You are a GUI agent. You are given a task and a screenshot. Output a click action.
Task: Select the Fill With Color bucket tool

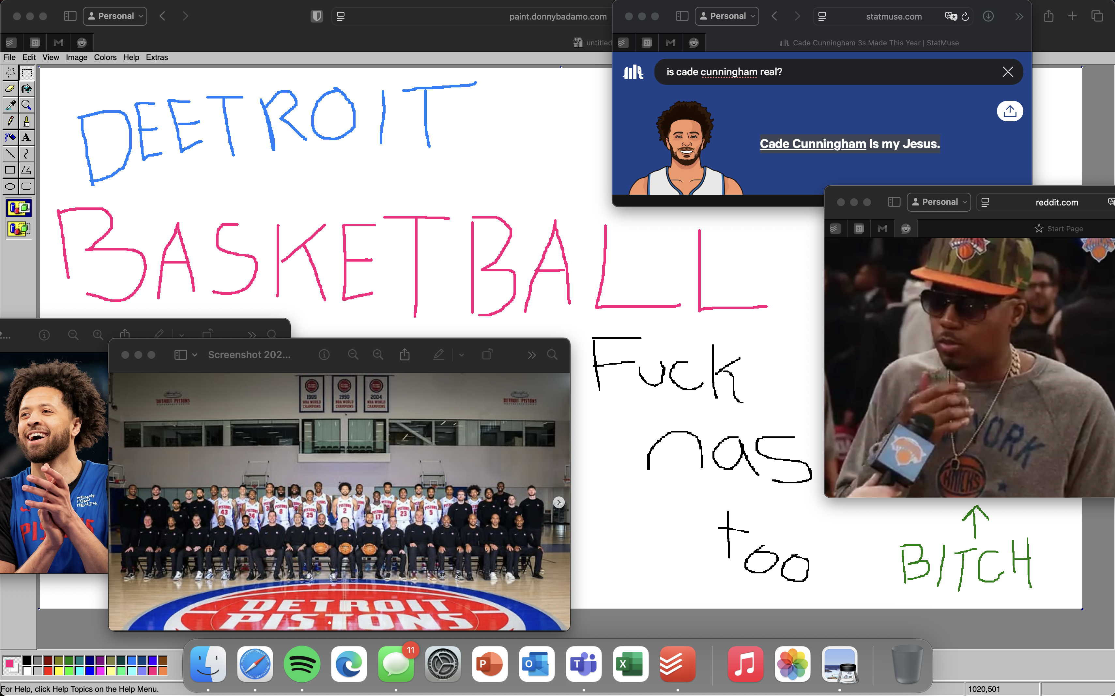pyautogui.click(x=26, y=88)
